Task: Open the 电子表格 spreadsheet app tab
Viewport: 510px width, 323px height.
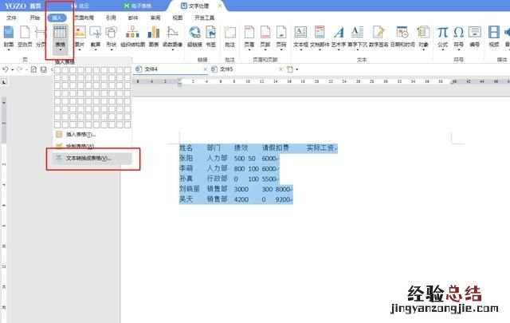Action: click(x=138, y=6)
